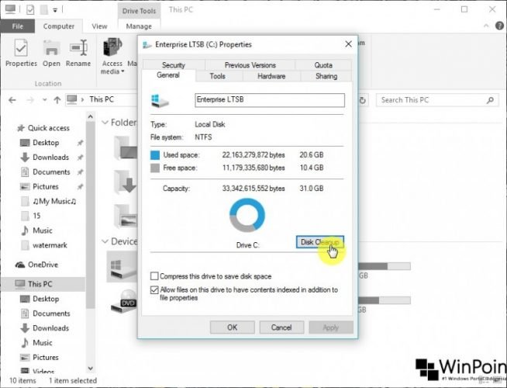The image size is (507, 388).
Task: Select the DVD drive icon
Action: tap(124, 301)
